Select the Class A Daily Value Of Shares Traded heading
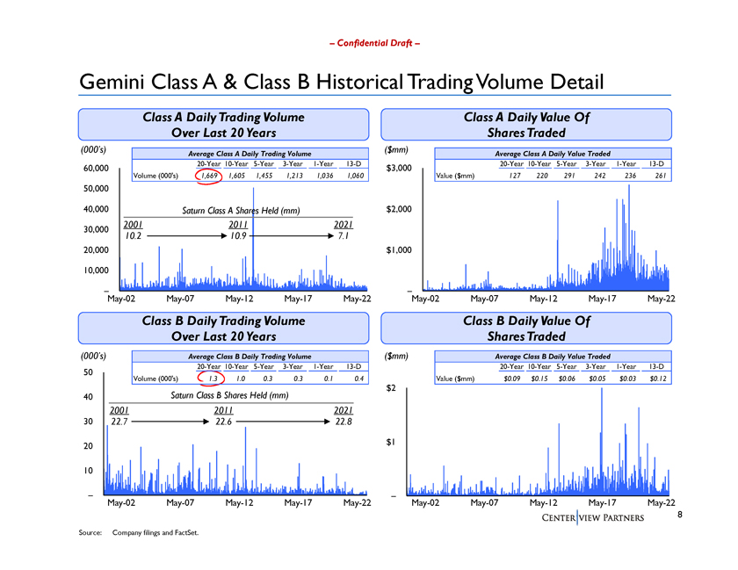This screenshot has width=738, height=570. tap(526, 125)
